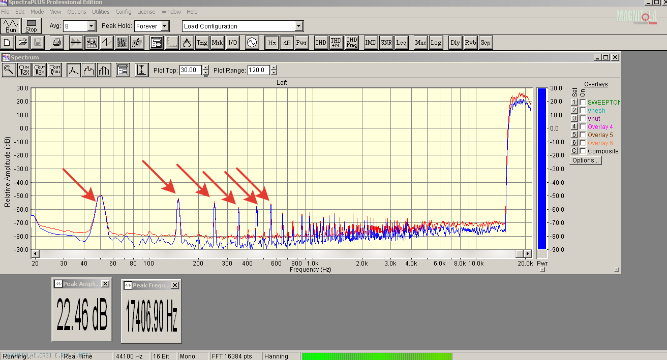
Task: Open the Utilities menu
Action: [101, 12]
